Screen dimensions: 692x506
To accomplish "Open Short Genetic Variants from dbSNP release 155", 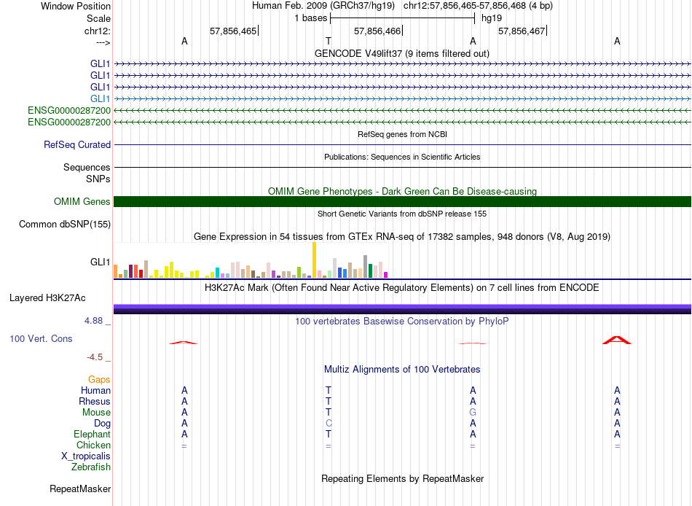I will point(402,214).
